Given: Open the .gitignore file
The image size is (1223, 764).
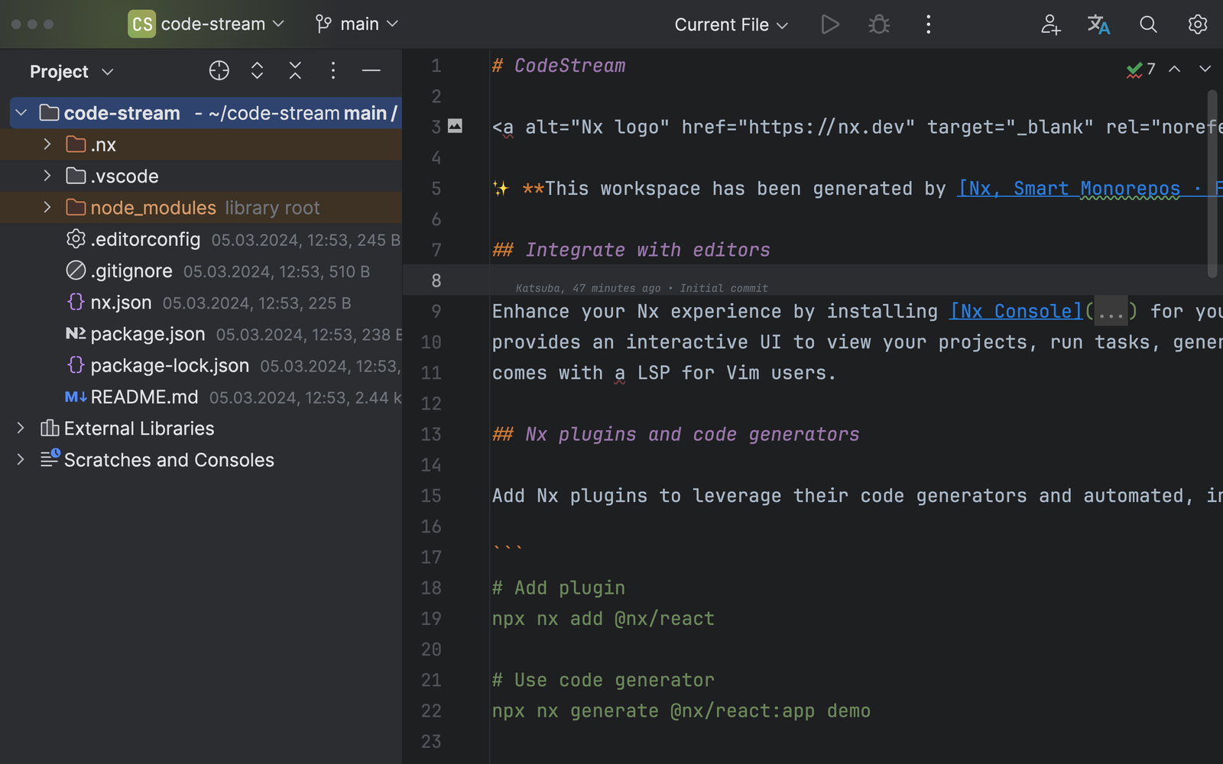Looking at the screenshot, I should (201, 270).
